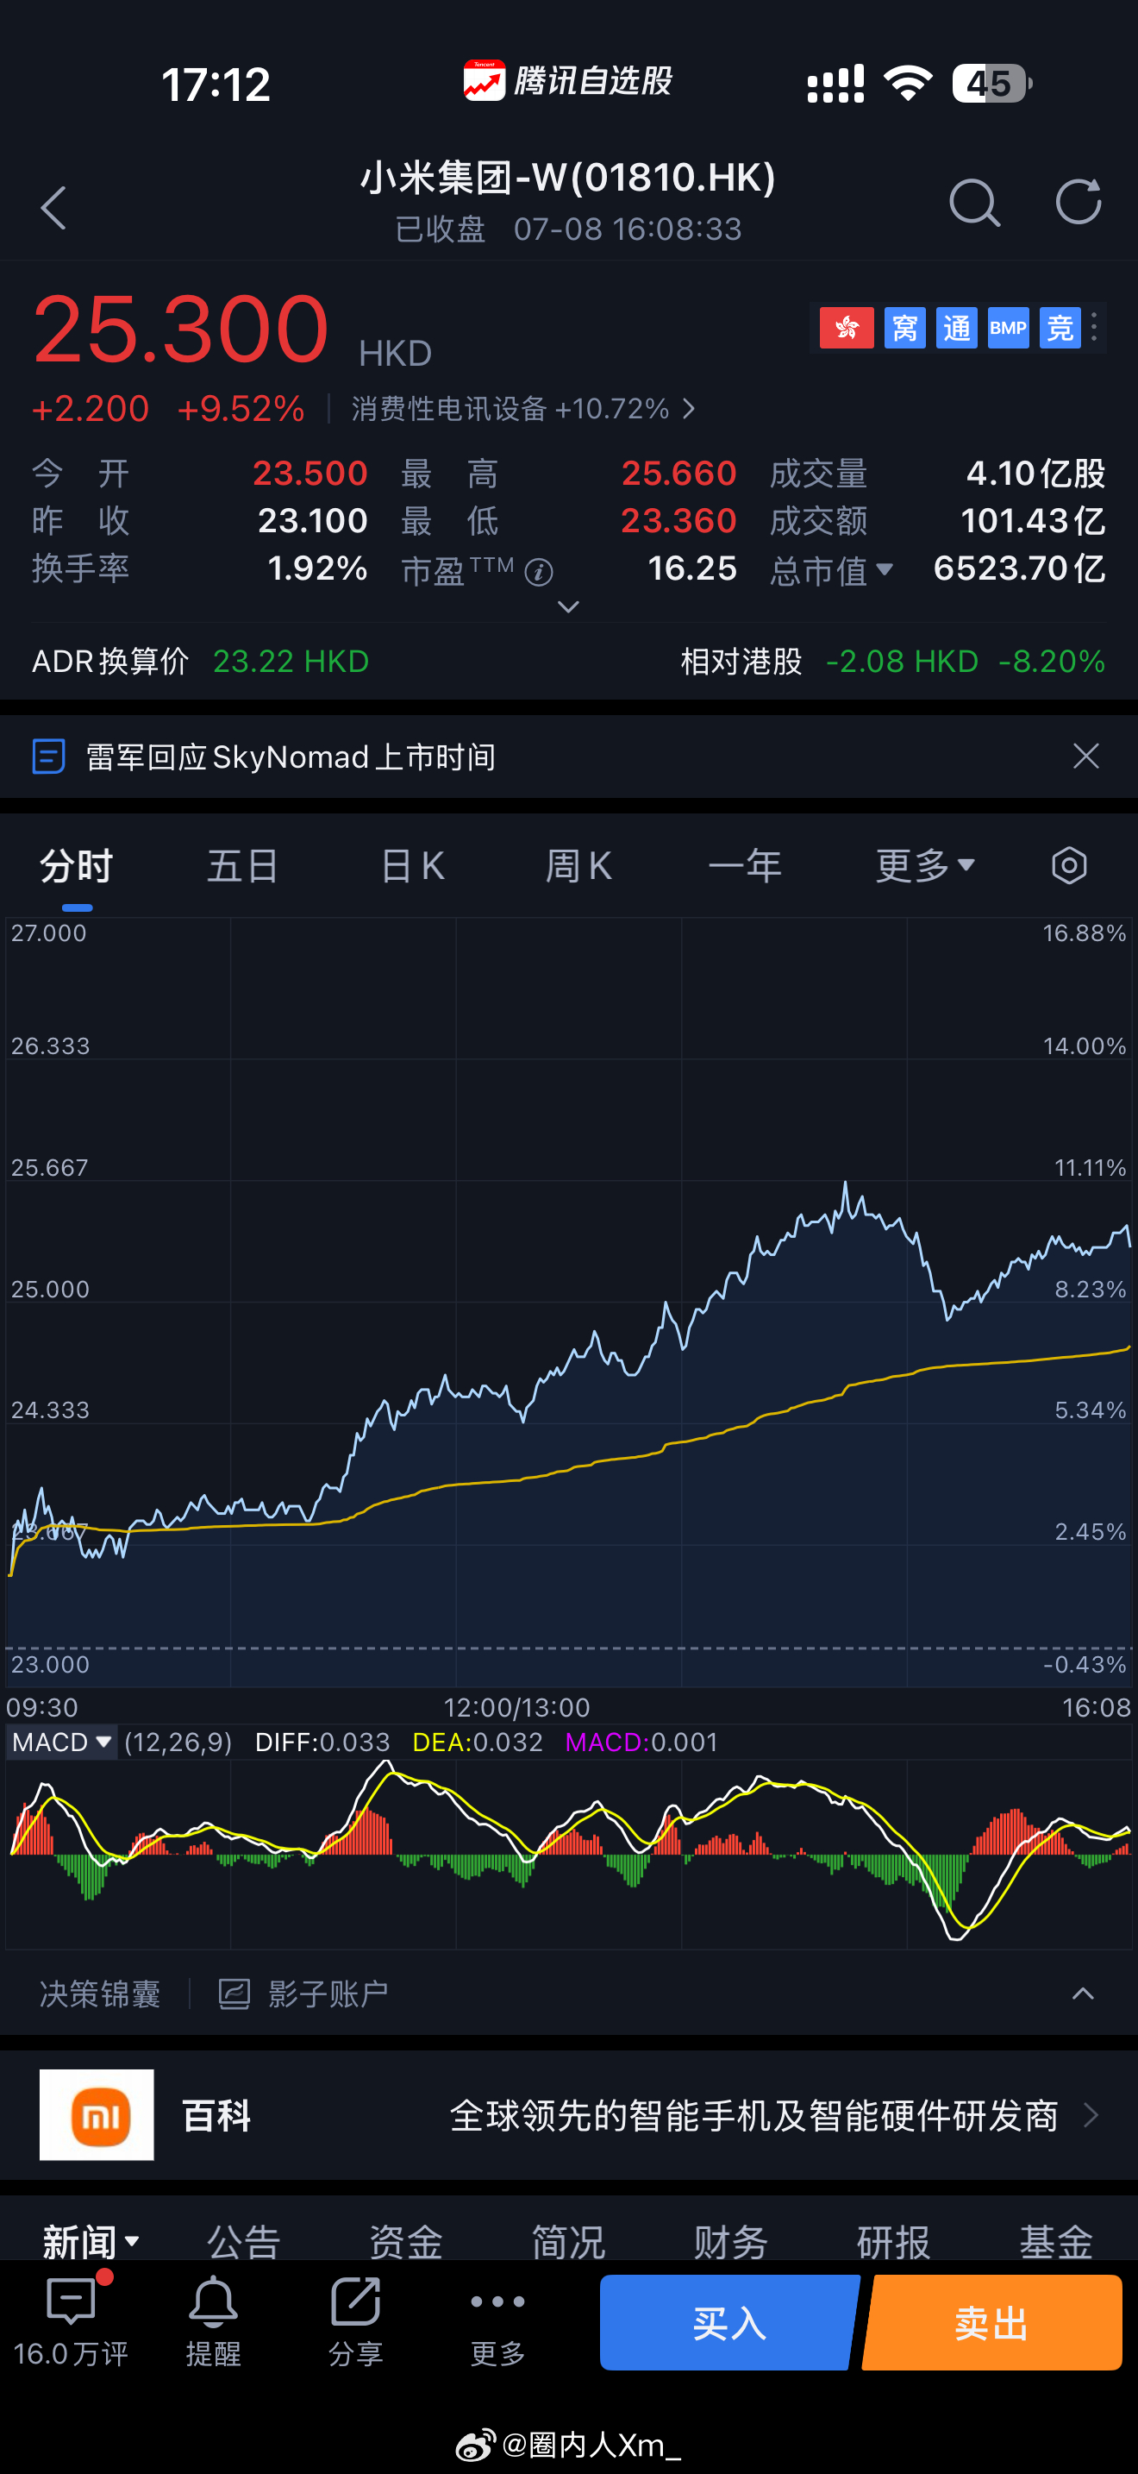
Task: Tap the ADR换算价 23.22 HKD value
Action: click(291, 661)
